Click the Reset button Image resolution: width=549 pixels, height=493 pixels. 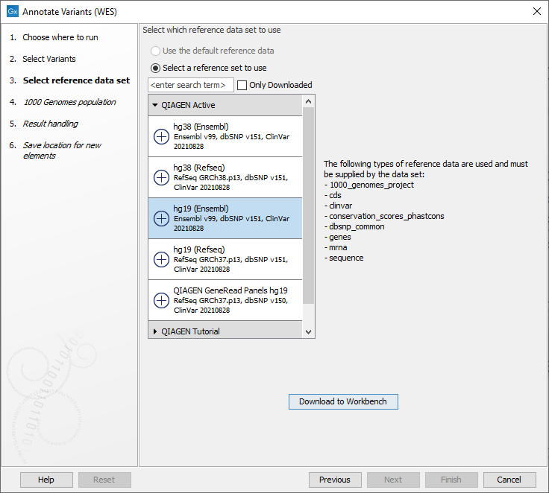click(x=104, y=480)
